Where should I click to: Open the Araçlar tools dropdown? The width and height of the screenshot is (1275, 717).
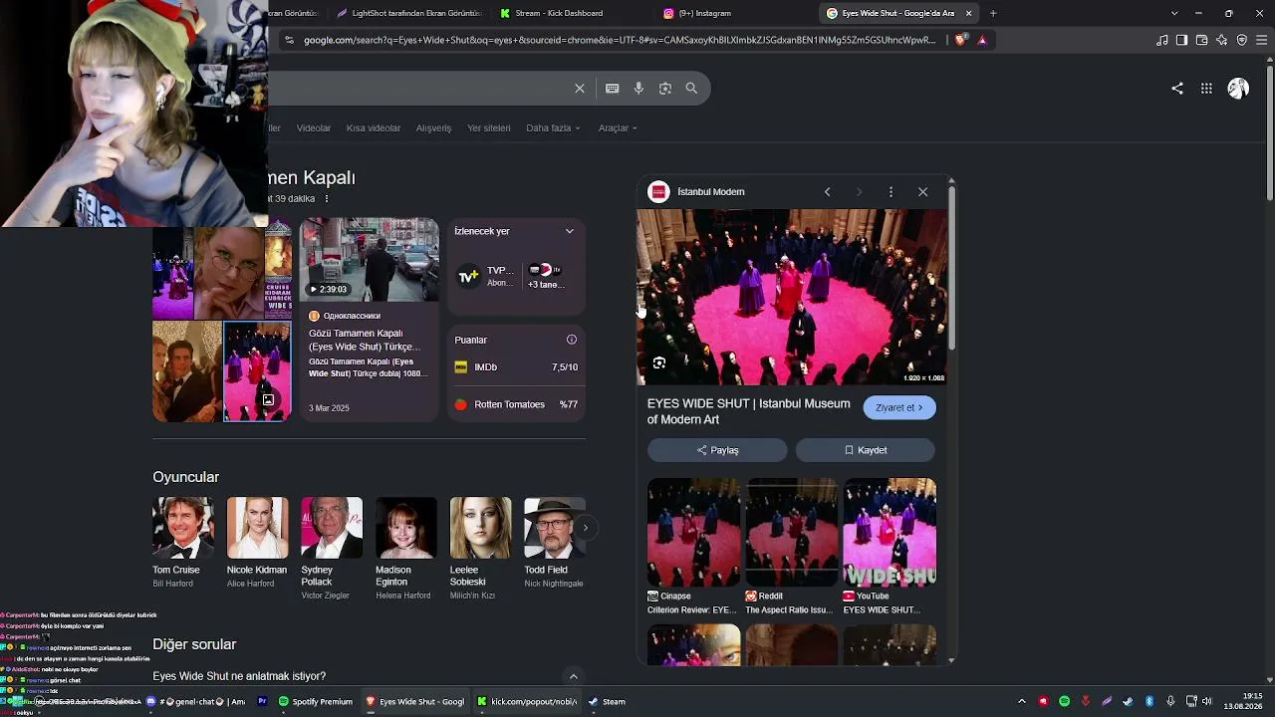click(x=618, y=127)
